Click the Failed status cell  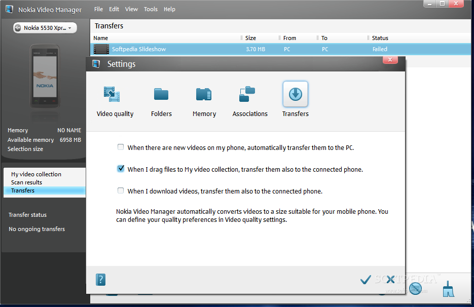point(380,49)
